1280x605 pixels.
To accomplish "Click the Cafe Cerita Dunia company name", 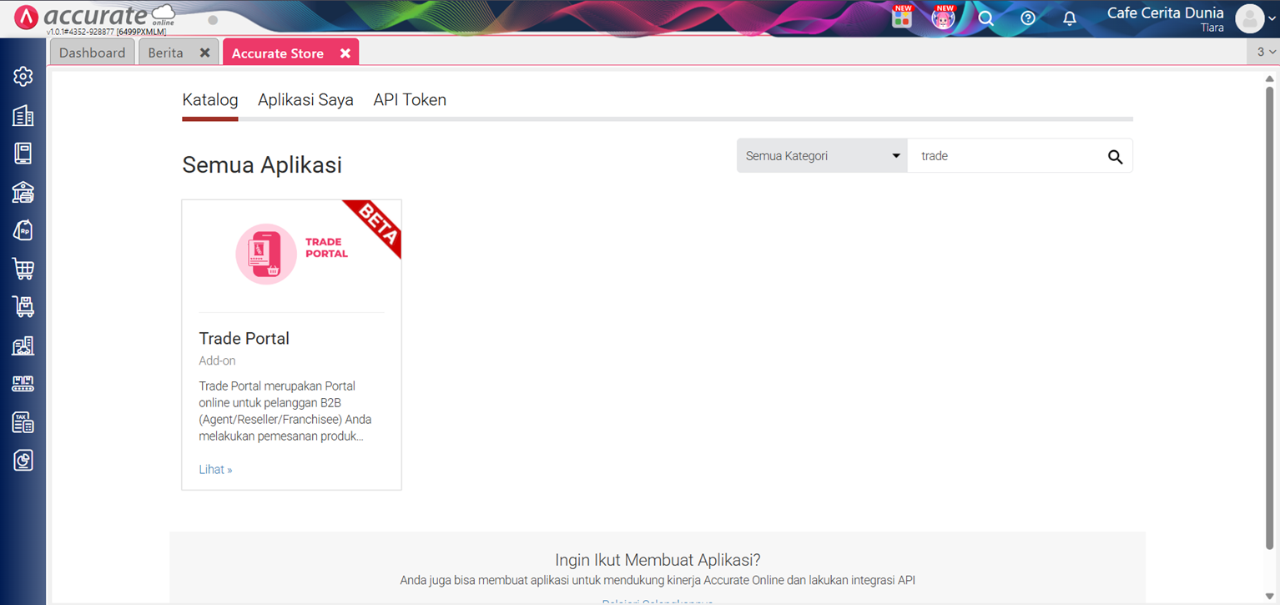I will (1165, 13).
